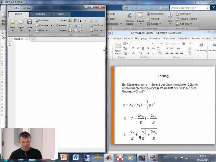The image size is (216, 162).
Task: Open Word from the taskbar
Action: [x=76, y=158]
